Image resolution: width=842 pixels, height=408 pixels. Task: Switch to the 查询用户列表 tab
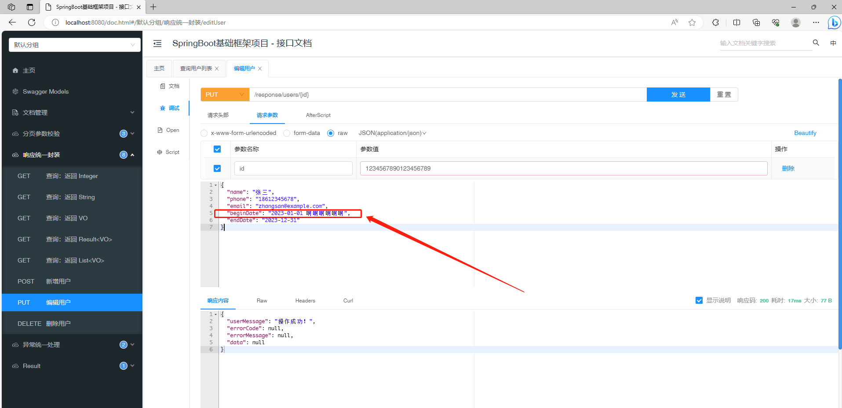196,68
